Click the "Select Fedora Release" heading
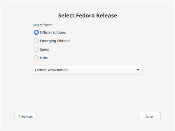Image resolution: width=175 pixels, height=131 pixels. click(87, 15)
